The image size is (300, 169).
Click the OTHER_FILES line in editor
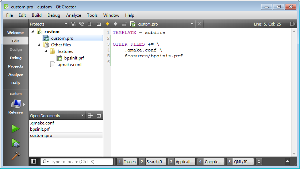coord(136,44)
